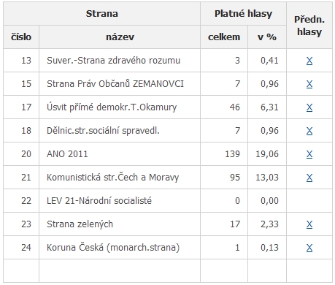Image resolution: width=335 pixels, height=285 pixels.
Task: Select the Platné hlasy header cell
Action: [243, 13]
